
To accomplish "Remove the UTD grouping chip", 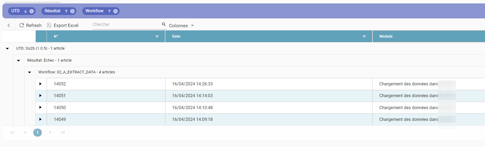I will (x=32, y=11).
